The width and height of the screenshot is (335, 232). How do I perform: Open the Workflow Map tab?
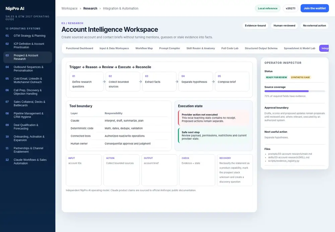point(144,48)
